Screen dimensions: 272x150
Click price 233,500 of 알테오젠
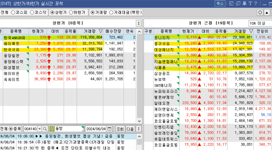189,103
